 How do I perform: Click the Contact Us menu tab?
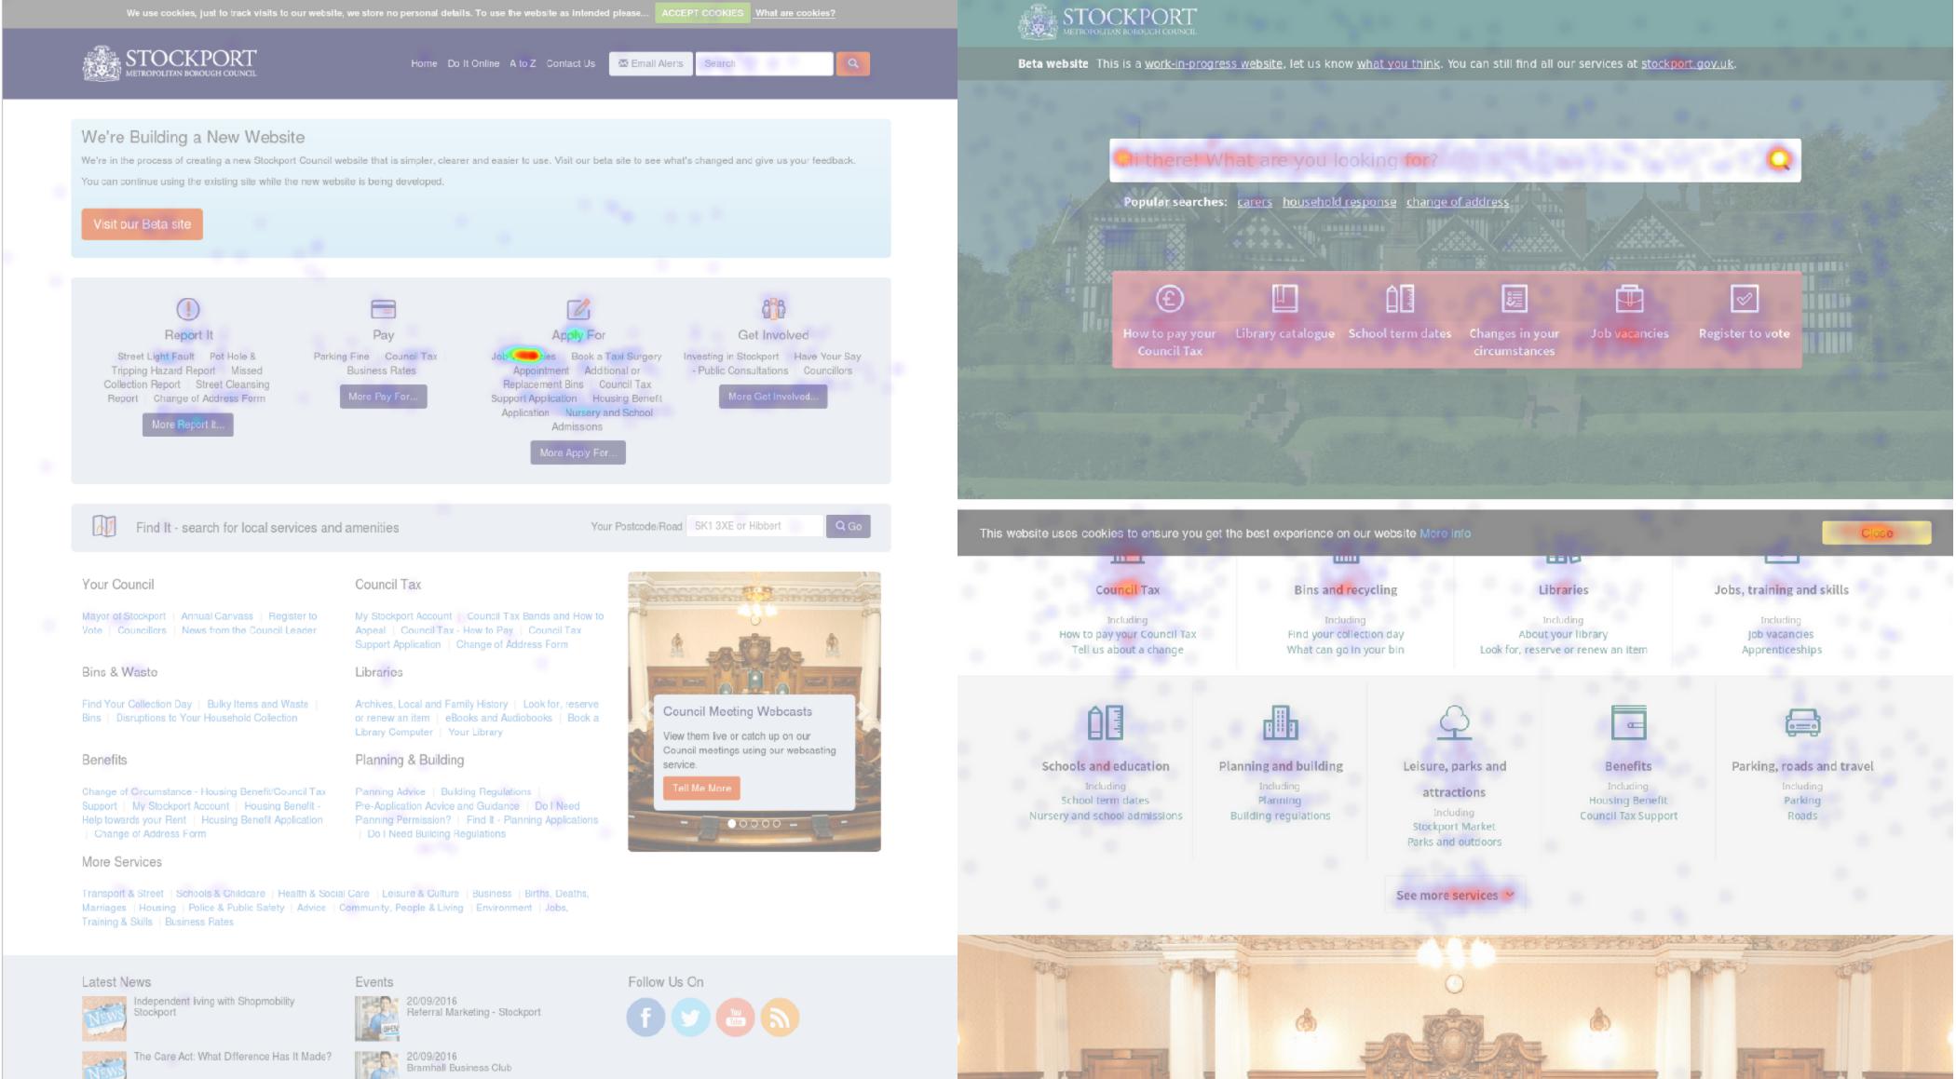tap(569, 62)
